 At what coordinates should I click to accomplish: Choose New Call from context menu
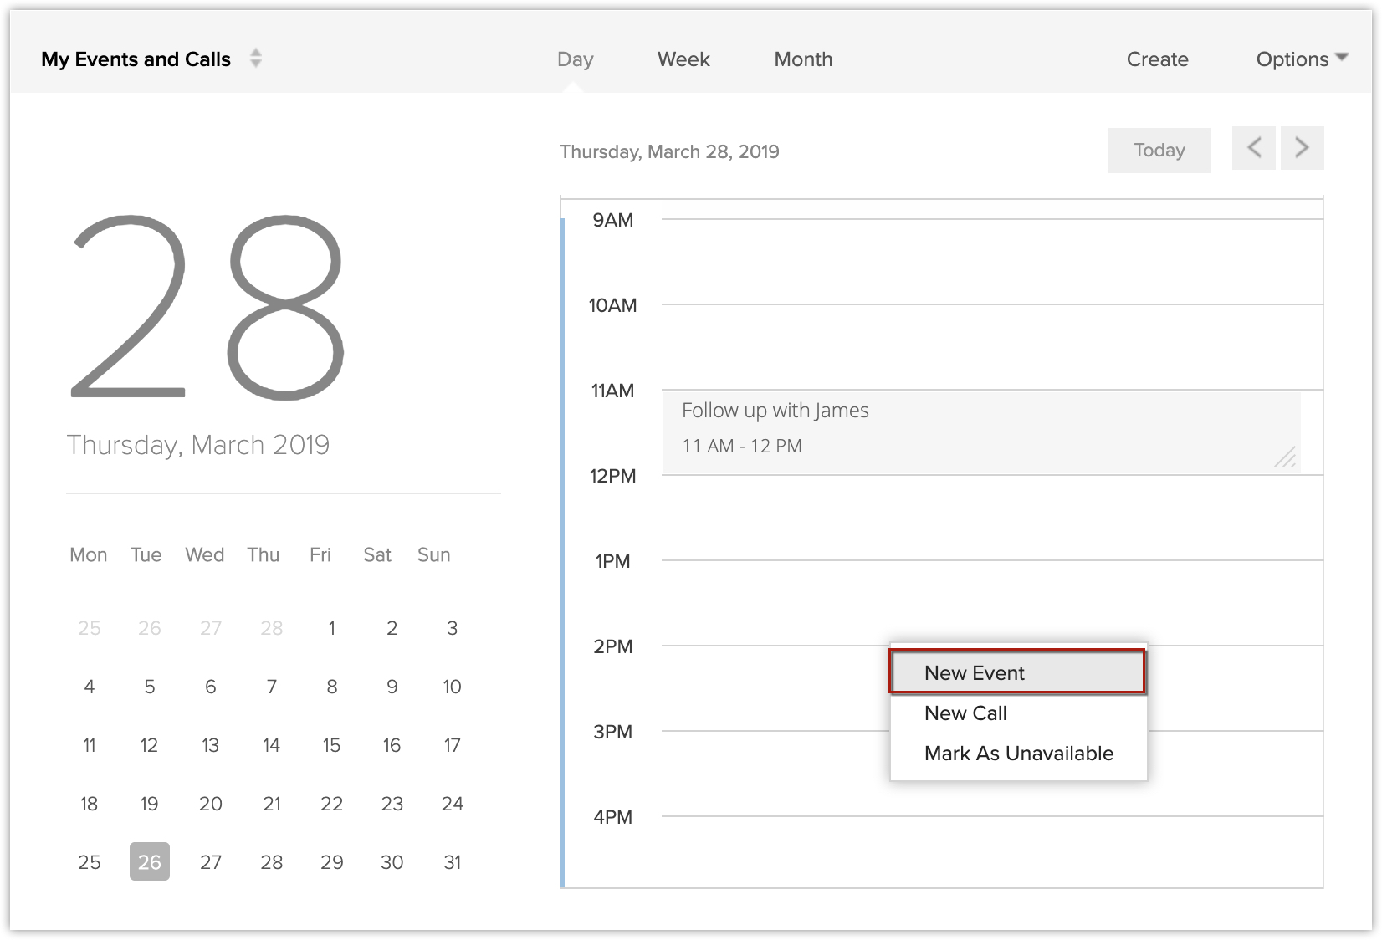click(x=965, y=713)
